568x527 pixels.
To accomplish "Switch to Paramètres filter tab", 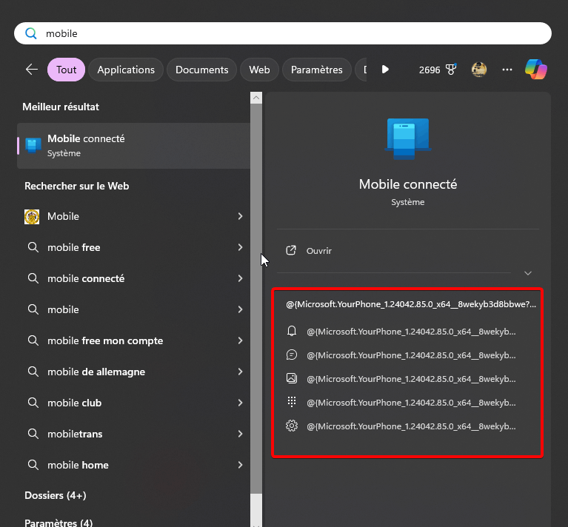I will [x=317, y=70].
